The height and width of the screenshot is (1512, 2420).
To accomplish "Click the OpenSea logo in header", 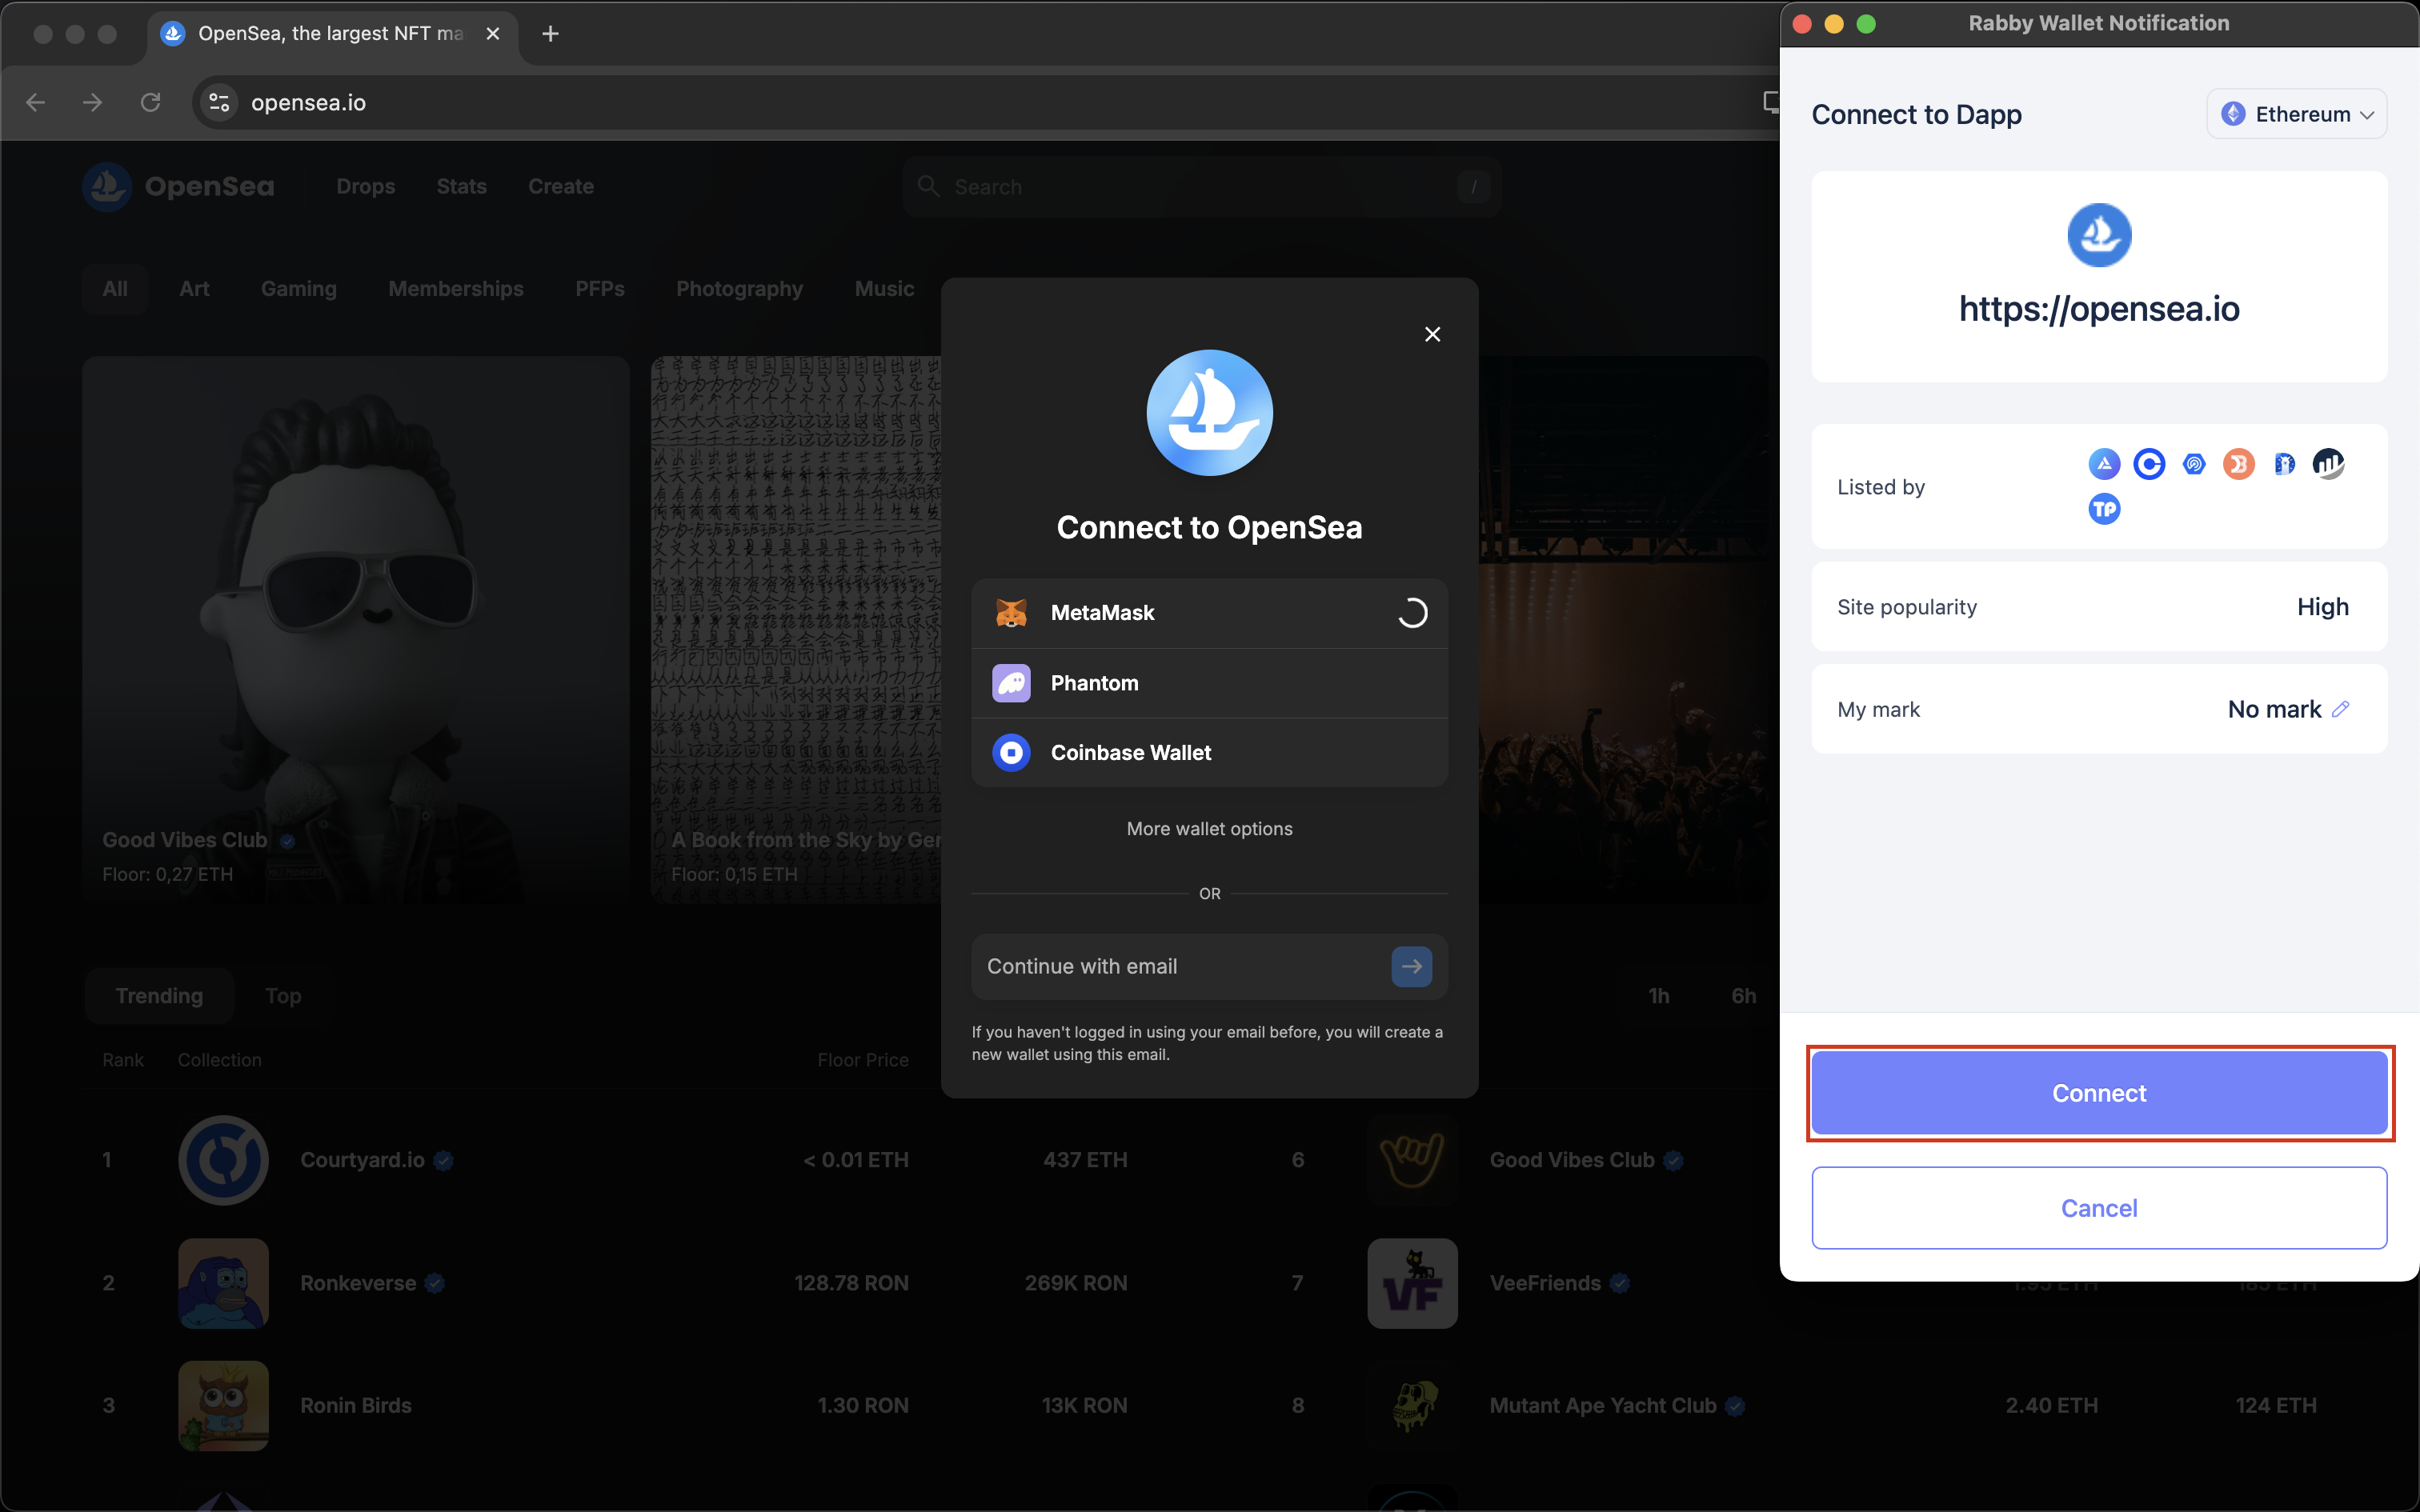I will (178, 187).
